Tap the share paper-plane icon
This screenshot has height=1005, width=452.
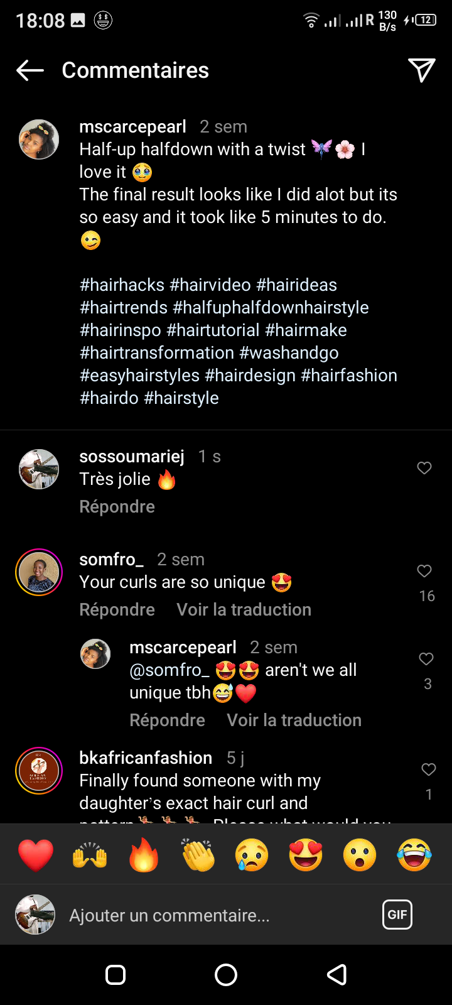click(421, 70)
